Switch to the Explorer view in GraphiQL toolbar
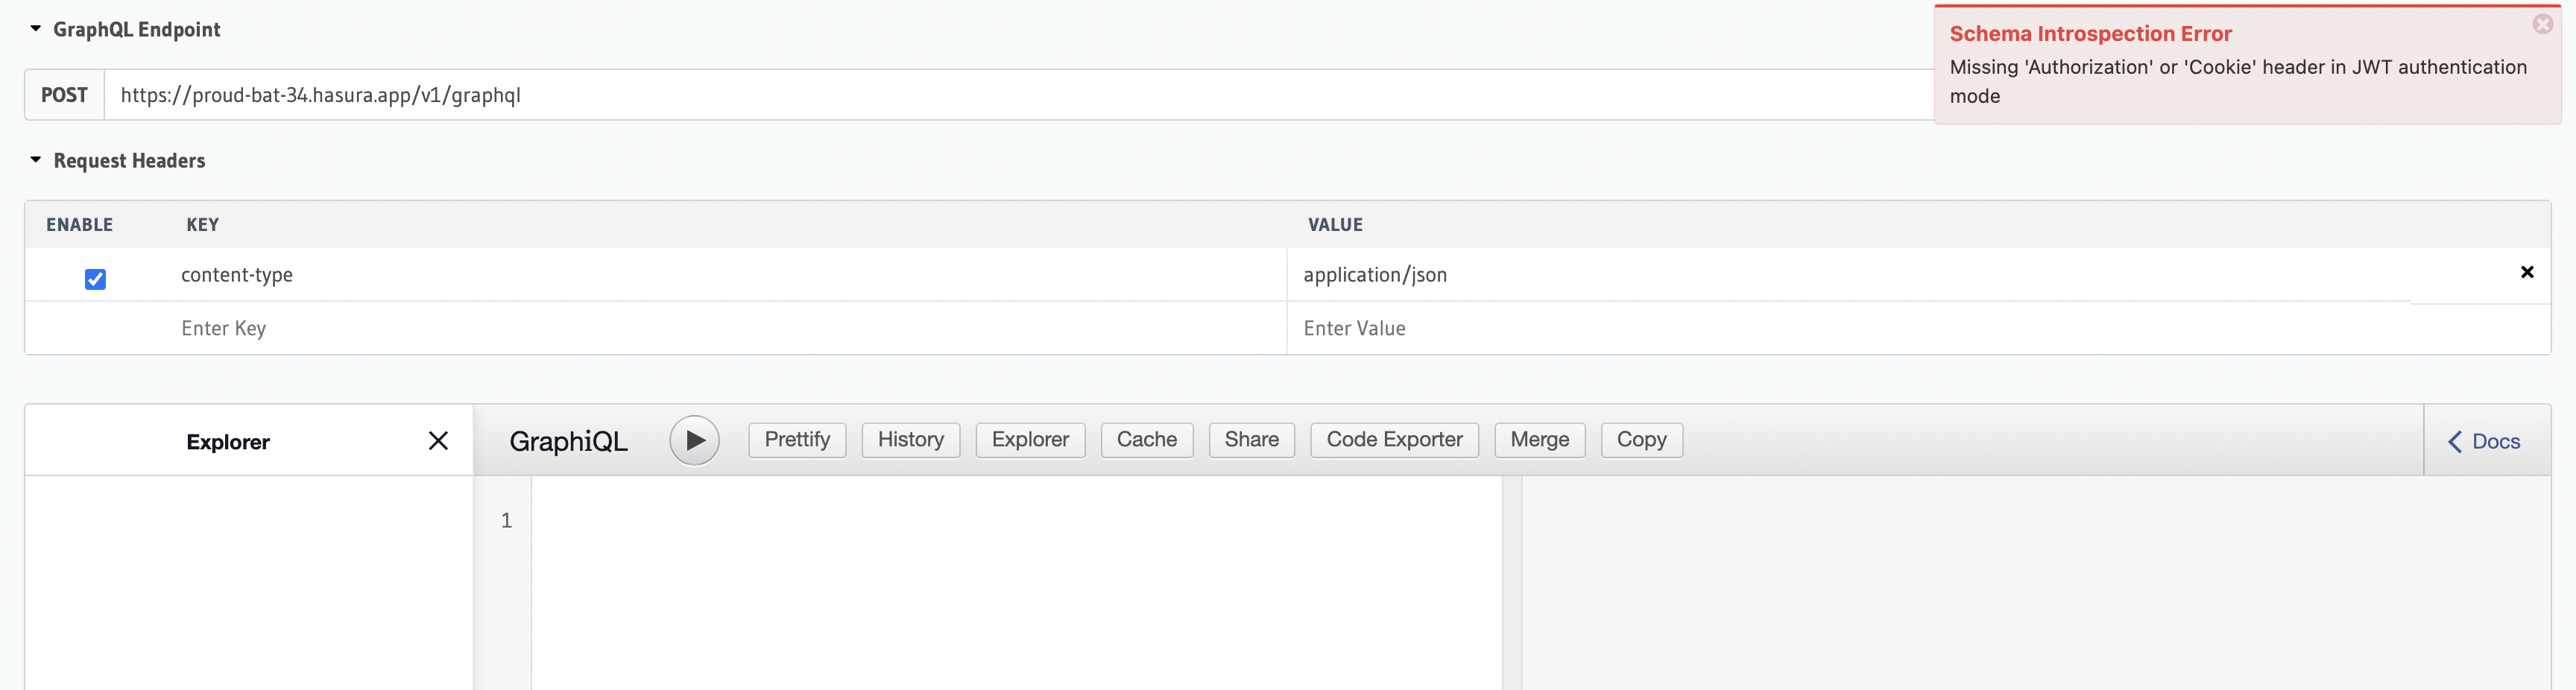 point(1030,440)
